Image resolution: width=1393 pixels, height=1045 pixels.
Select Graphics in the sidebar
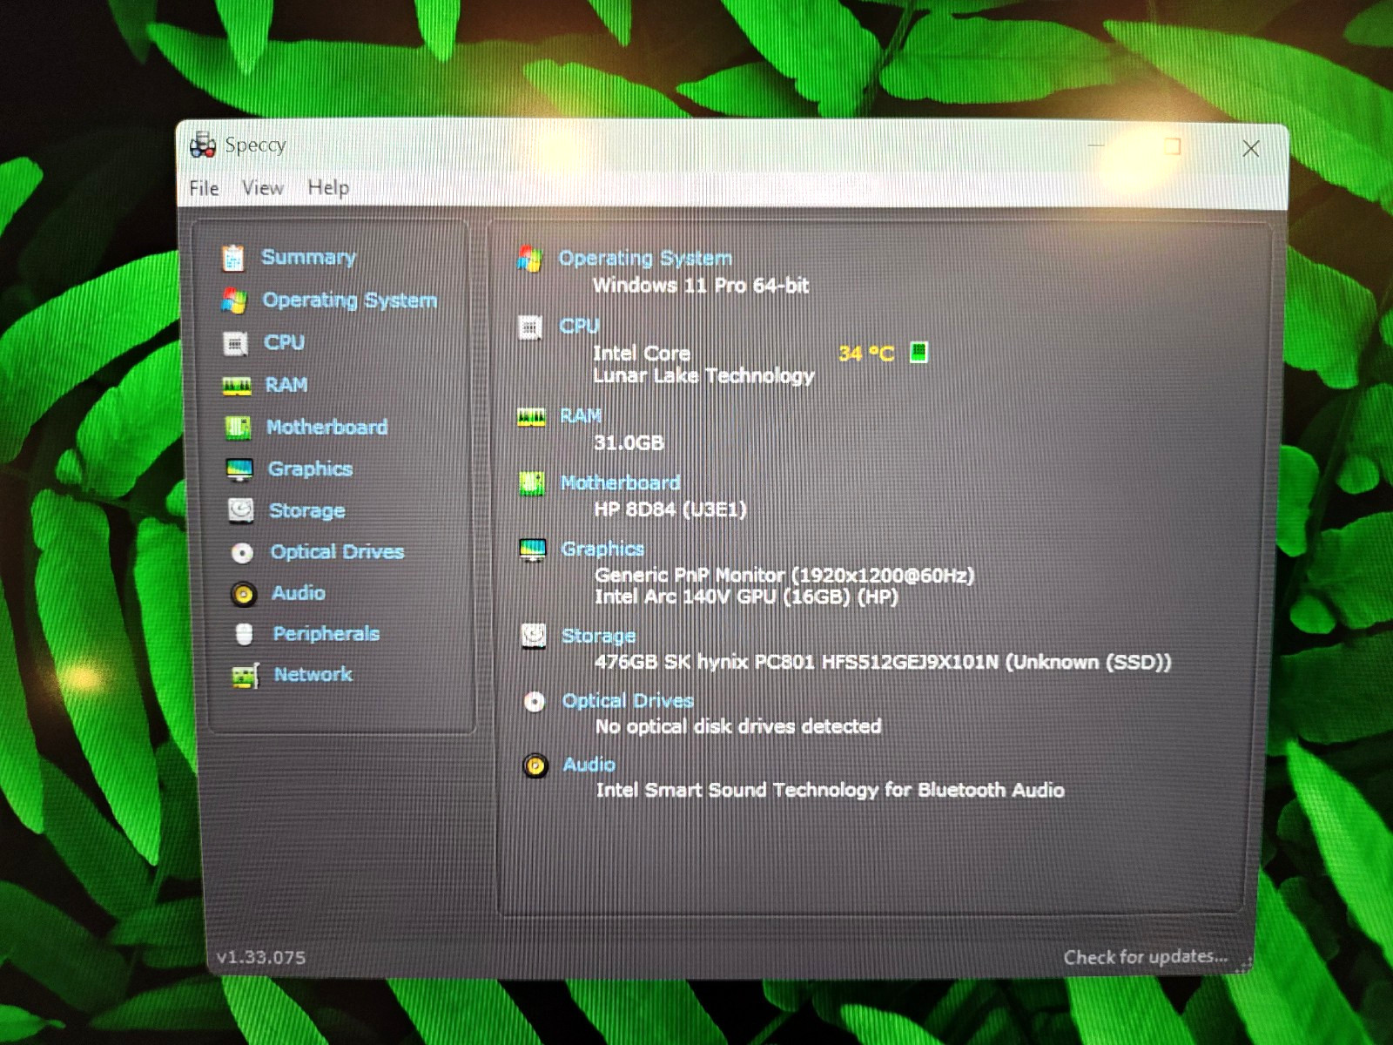click(310, 469)
